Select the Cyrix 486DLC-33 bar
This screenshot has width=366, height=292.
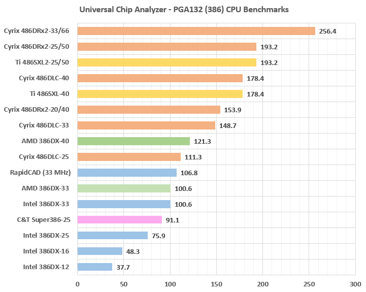coord(146,125)
